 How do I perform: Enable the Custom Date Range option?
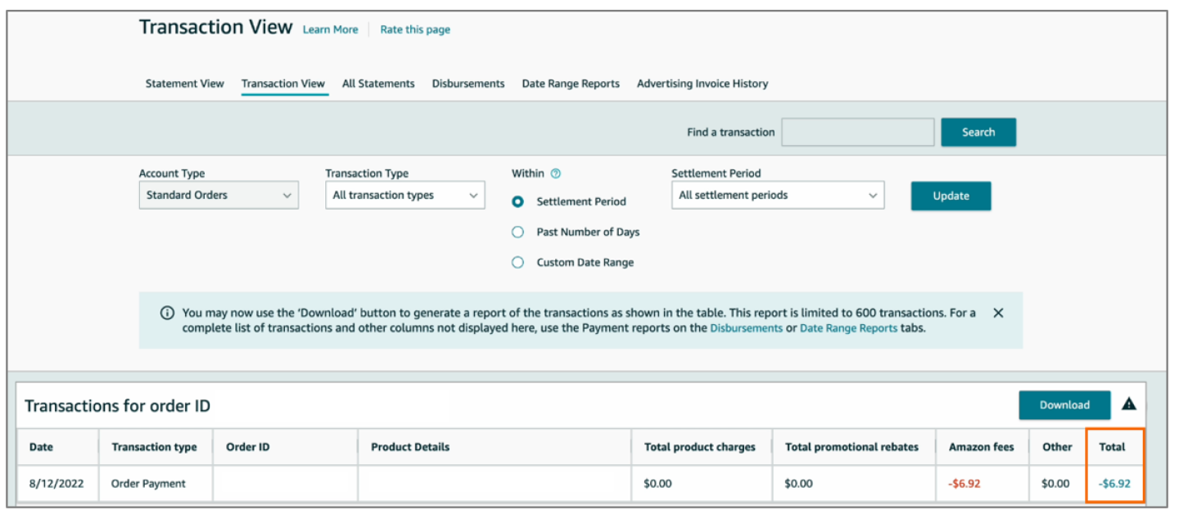[517, 262]
